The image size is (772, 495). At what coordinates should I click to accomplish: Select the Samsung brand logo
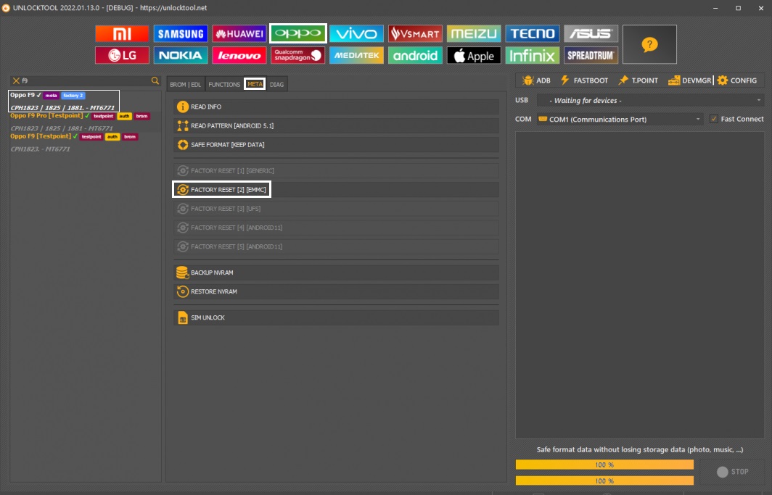[181, 33]
